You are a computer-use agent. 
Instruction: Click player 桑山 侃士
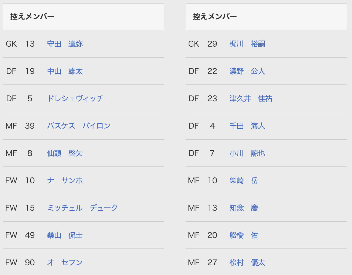[65, 235]
